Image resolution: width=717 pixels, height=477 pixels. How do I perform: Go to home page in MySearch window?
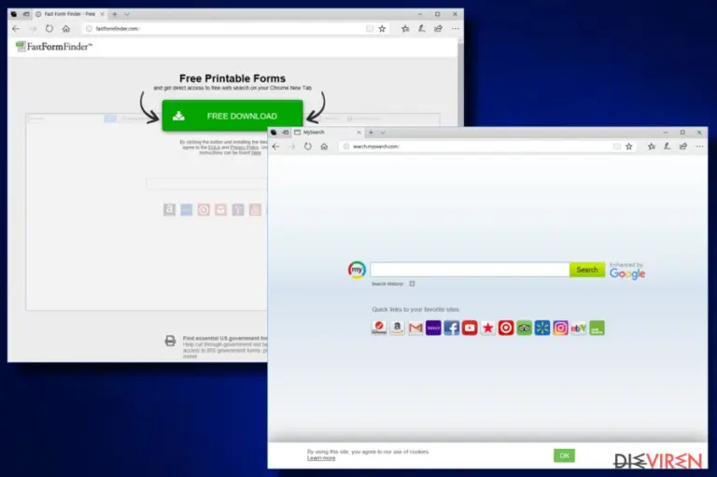coord(324,147)
